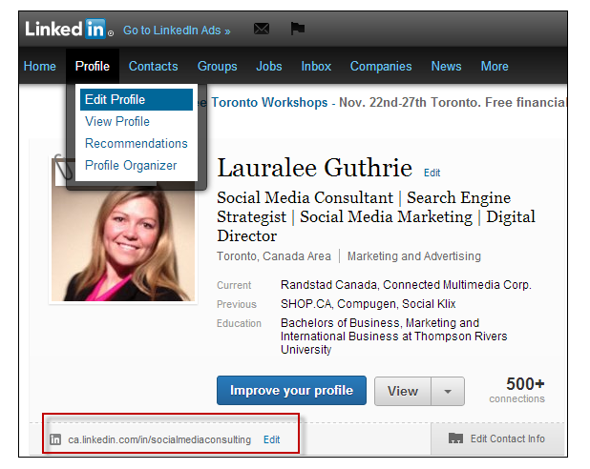Follow Go to LinkedIn Ads link
The width and height of the screenshot is (590, 469).
pos(177,31)
